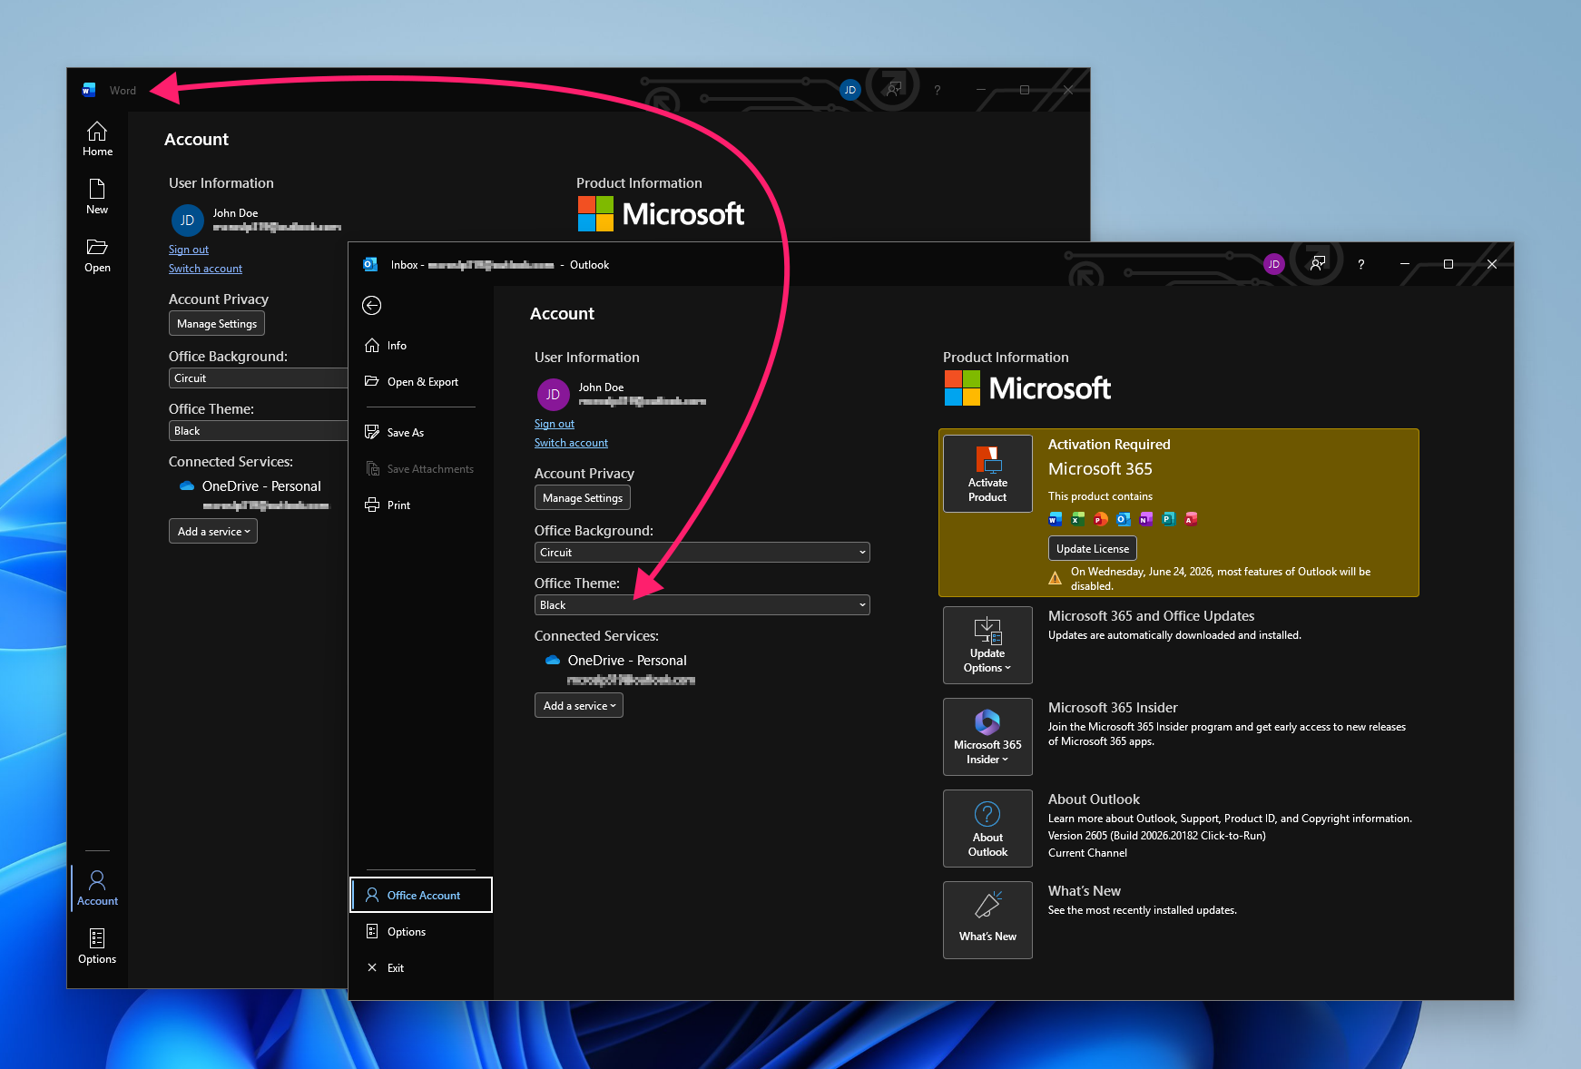
Task: Click Manage Settings button in Word window
Action: [217, 324]
